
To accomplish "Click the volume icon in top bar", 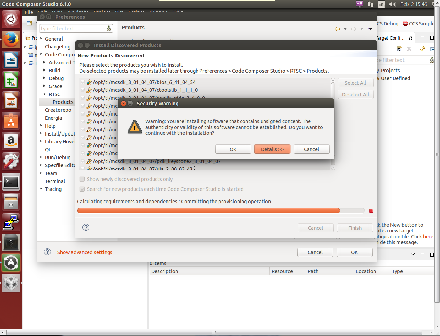I will pyautogui.click(x=393, y=4).
